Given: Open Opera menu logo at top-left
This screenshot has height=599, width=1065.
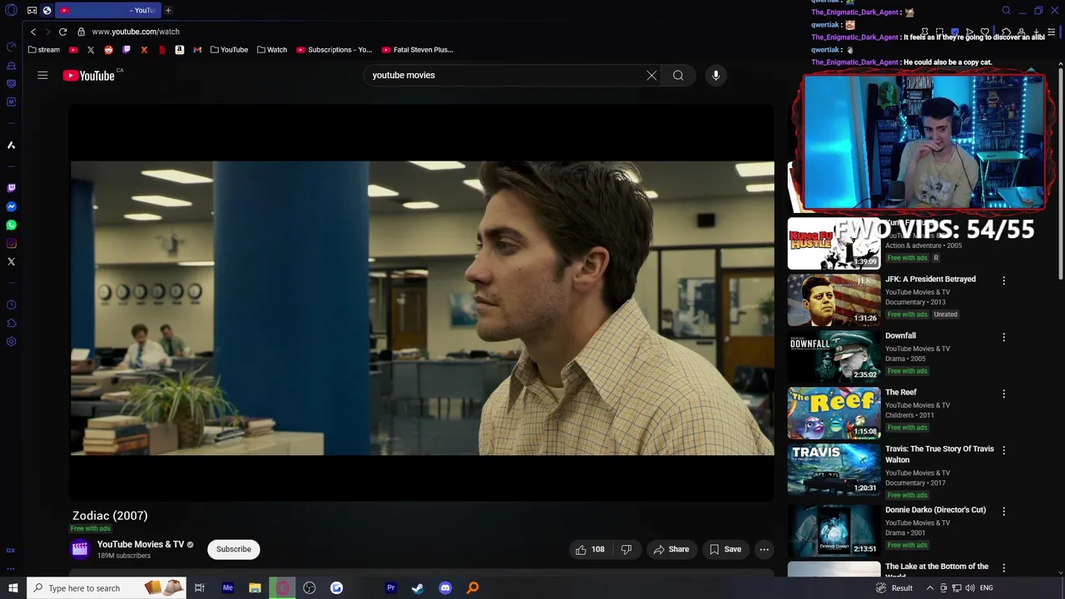Looking at the screenshot, I should pos(12,10).
